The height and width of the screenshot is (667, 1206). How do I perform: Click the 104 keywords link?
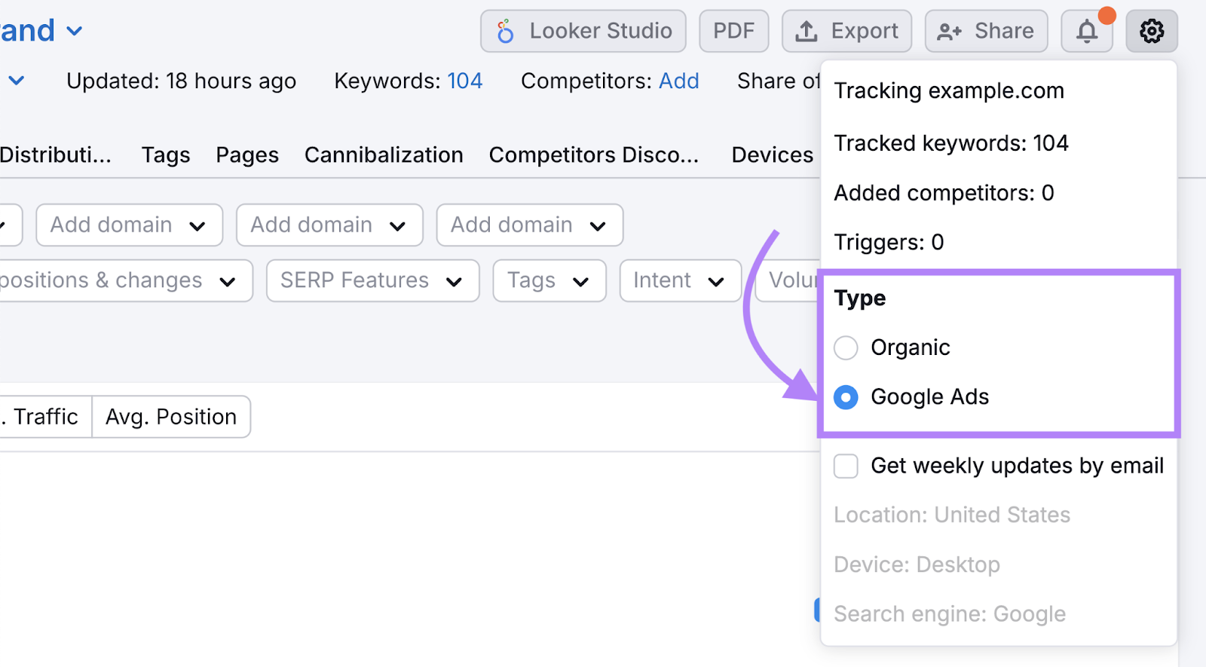[464, 81]
